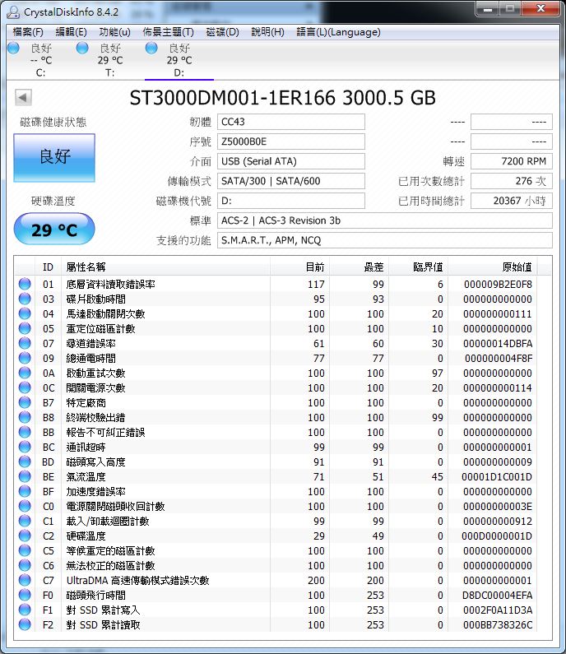
Task: Click the blue orb of attribute BE
Action: coord(25,477)
